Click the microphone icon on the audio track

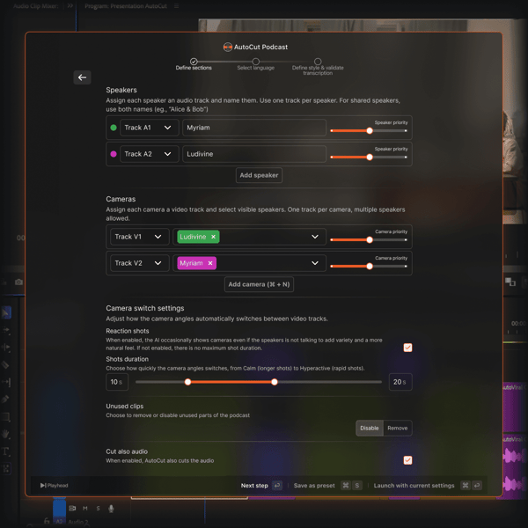(111, 508)
